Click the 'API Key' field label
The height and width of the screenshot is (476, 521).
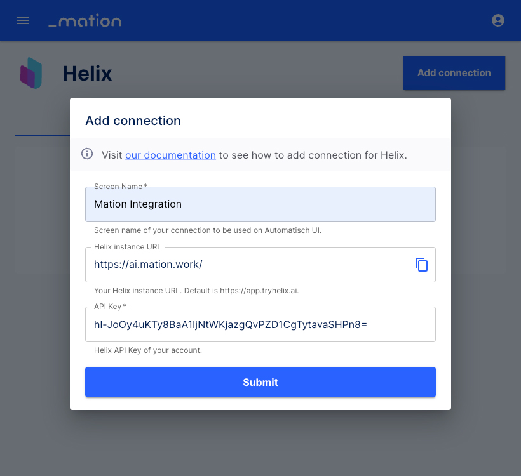(110, 307)
